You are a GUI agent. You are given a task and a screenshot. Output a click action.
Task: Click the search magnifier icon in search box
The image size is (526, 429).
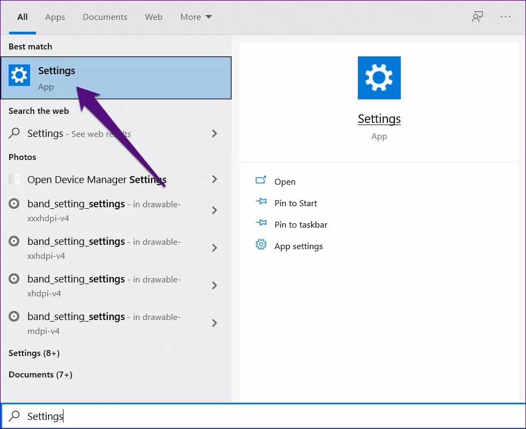(14, 416)
